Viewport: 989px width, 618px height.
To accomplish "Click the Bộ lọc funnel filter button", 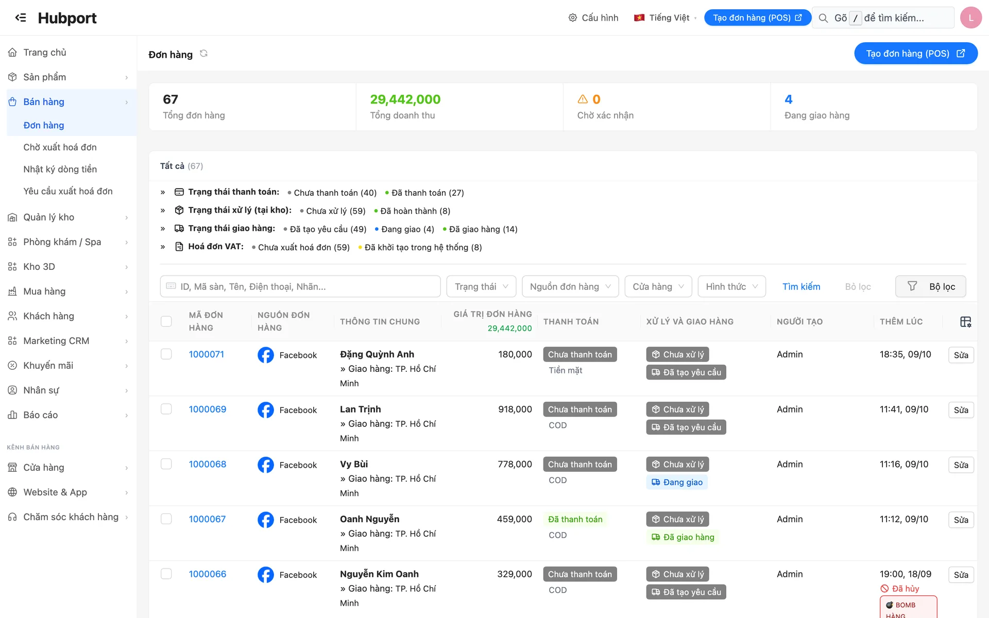I will click(930, 286).
